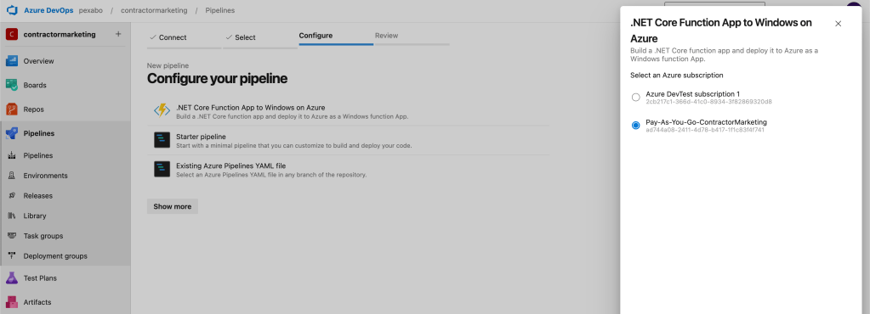
Task: Click the Boards label in sidebar
Action: pyautogui.click(x=34, y=85)
